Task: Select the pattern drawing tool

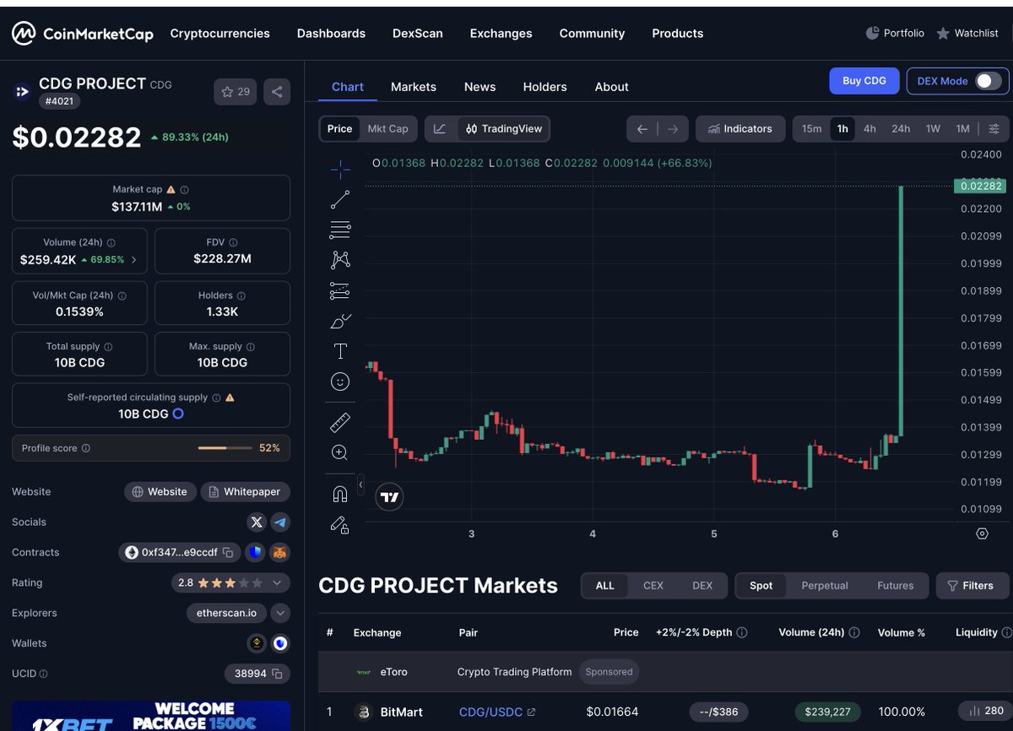Action: [x=340, y=260]
